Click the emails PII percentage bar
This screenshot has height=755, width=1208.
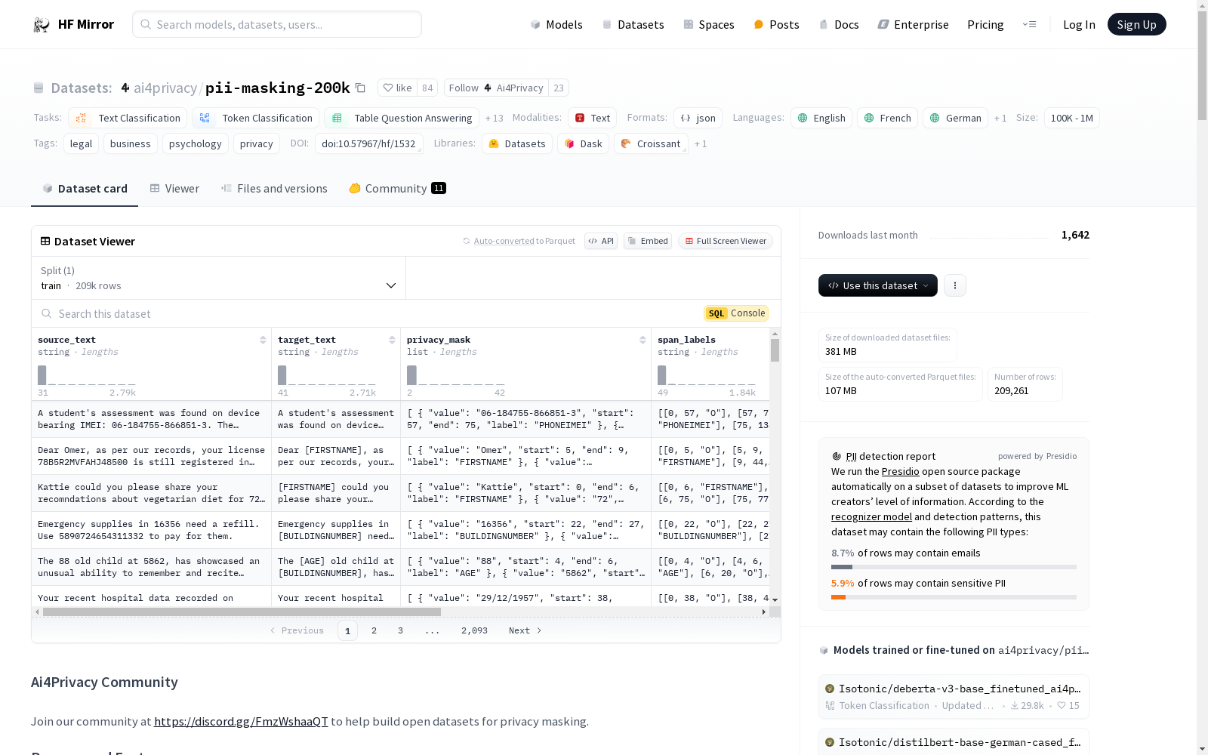tap(953, 567)
